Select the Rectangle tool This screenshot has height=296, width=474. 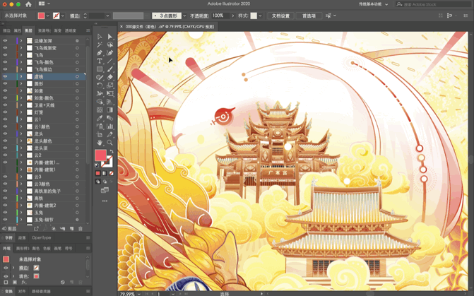100,69
